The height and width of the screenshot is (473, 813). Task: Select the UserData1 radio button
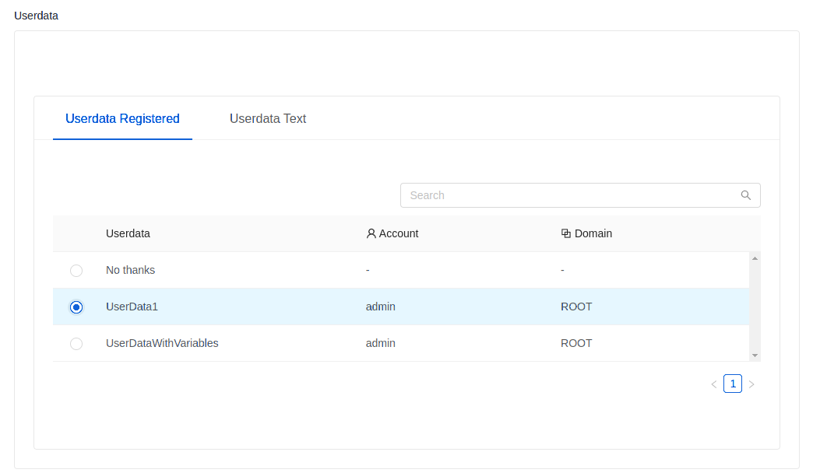(x=76, y=307)
